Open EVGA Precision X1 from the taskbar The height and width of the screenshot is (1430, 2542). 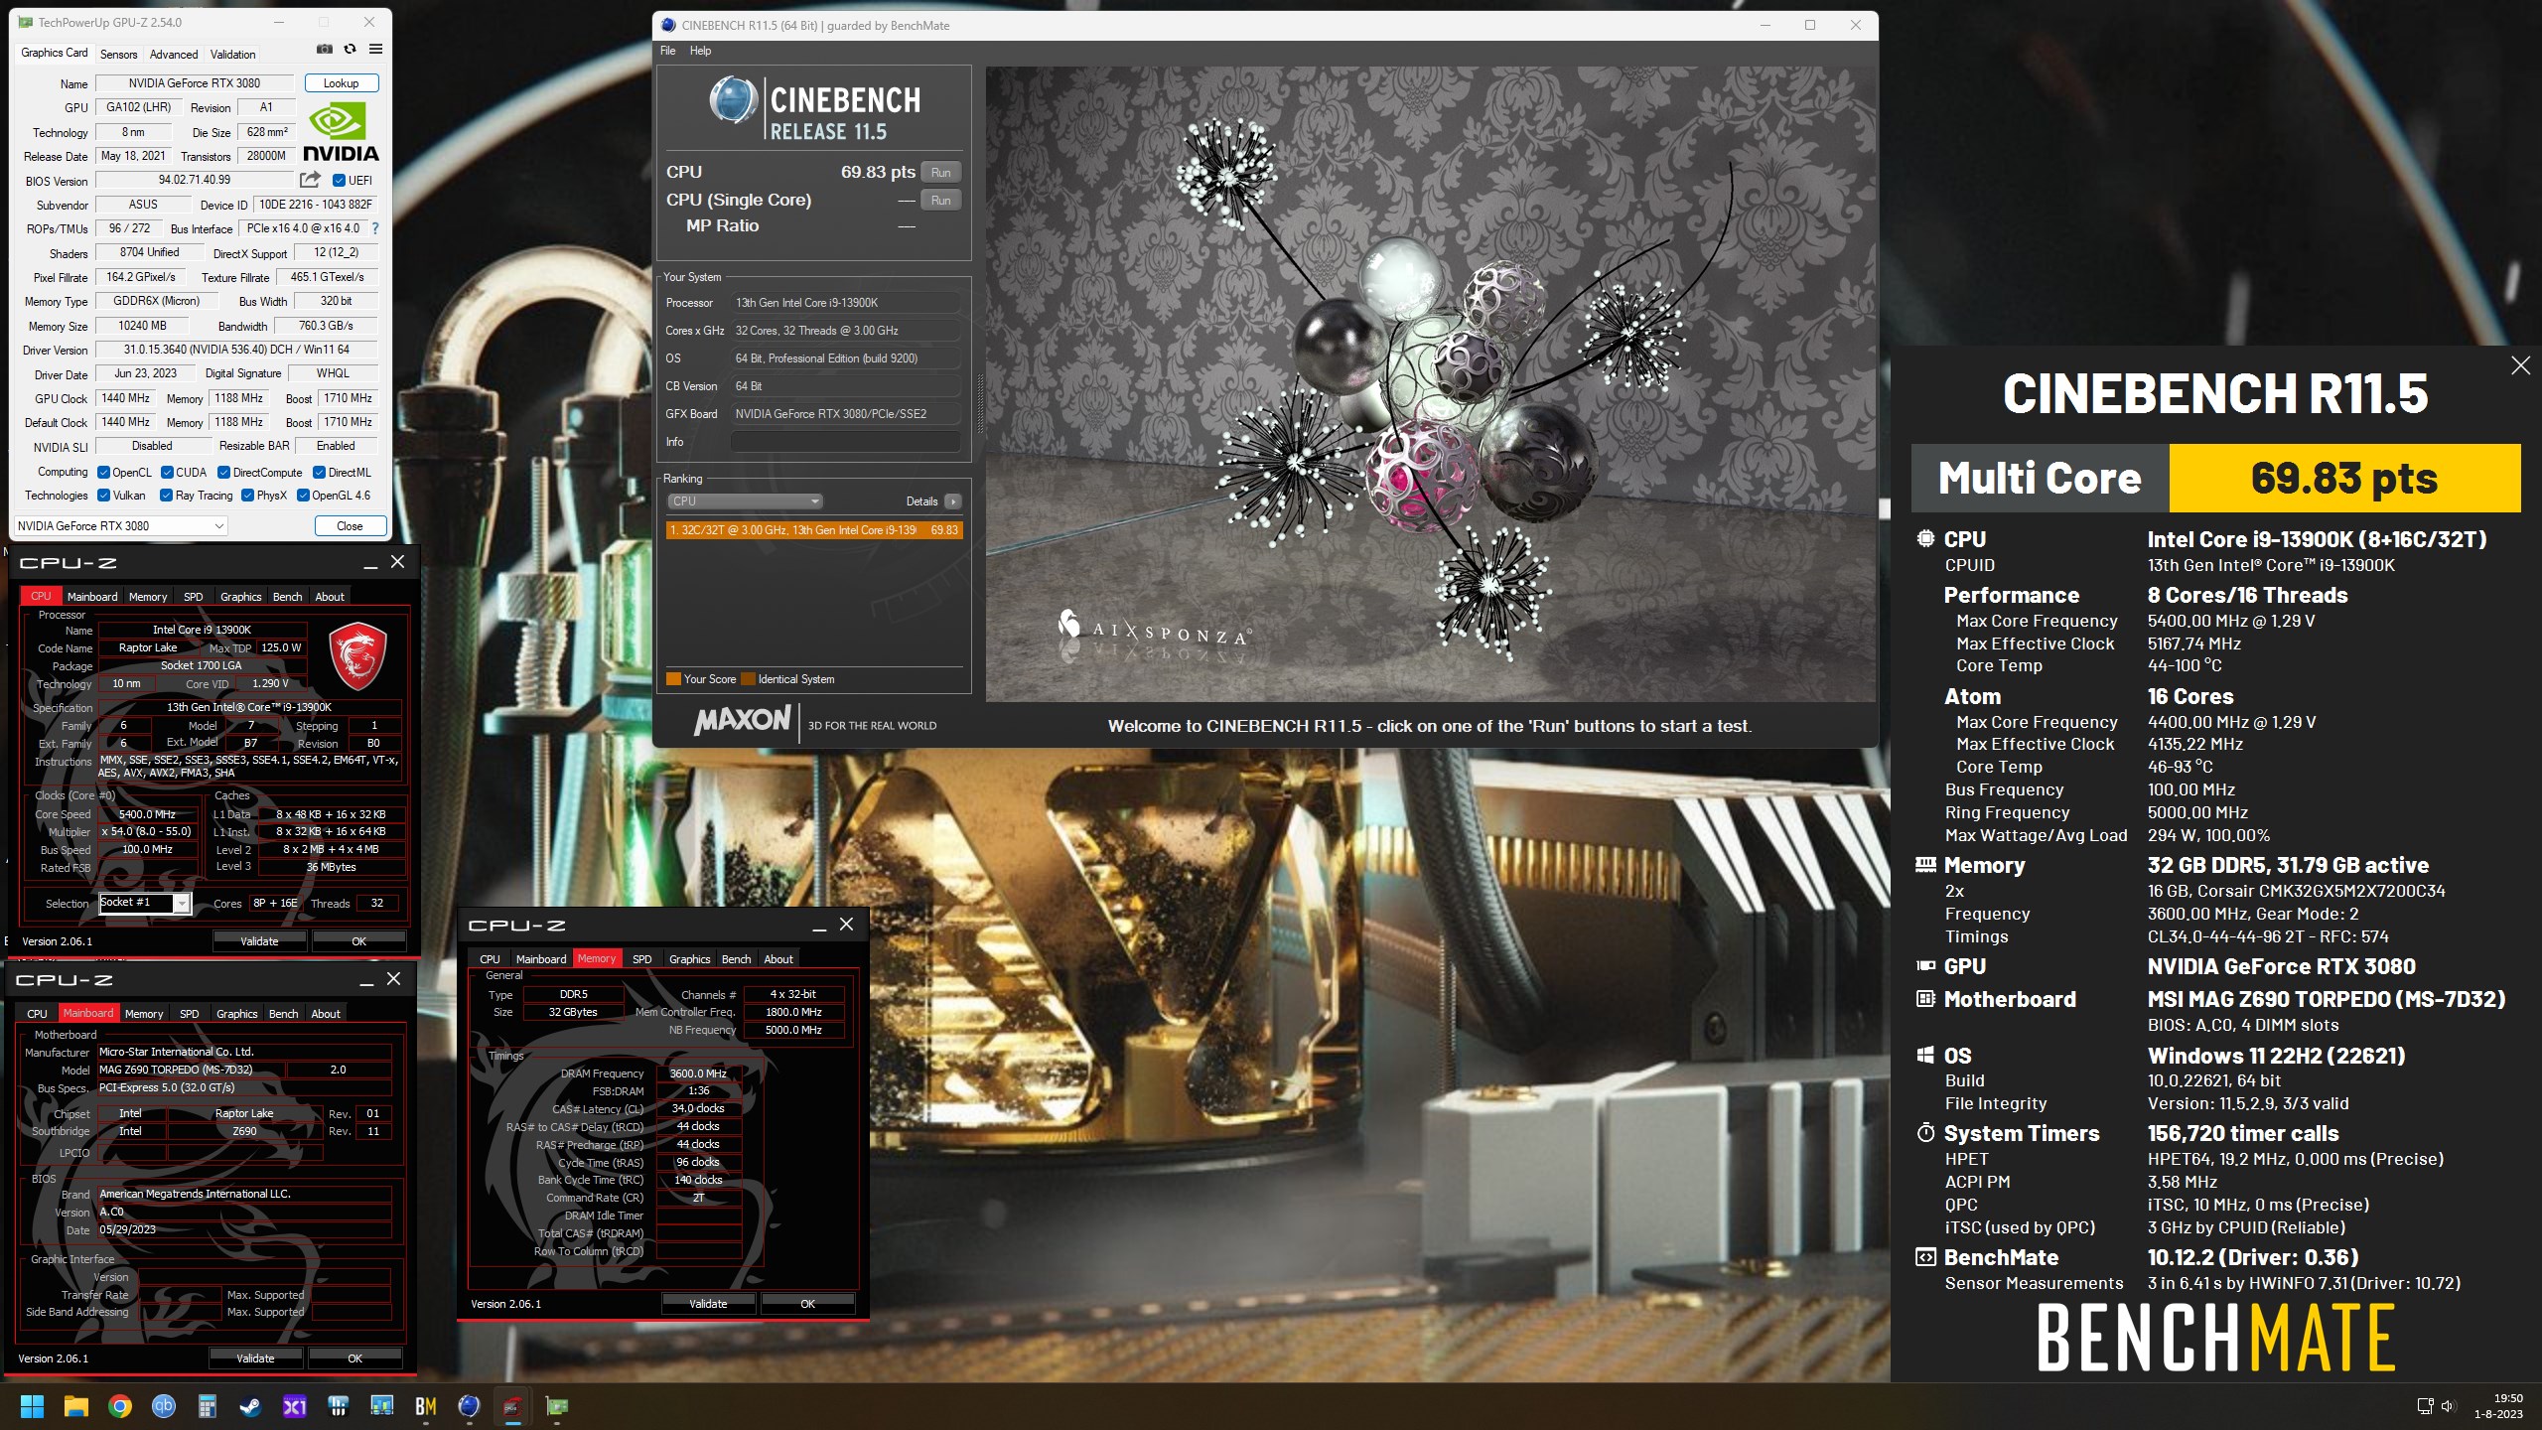pos(295,1406)
